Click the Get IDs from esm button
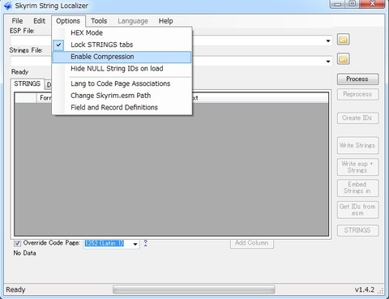This screenshot has height=299, width=389. pyautogui.click(x=357, y=210)
